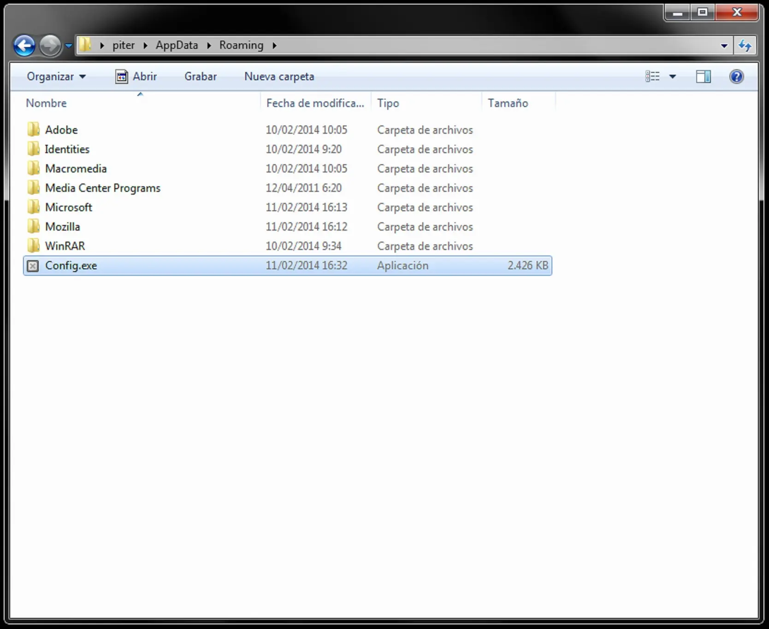Click the 2.426 KB size value
769x629 pixels.
pos(528,265)
